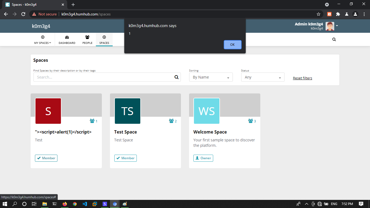The image size is (370, 208).
Task: Open Windows taskbar search
Action: pos(15,204)
